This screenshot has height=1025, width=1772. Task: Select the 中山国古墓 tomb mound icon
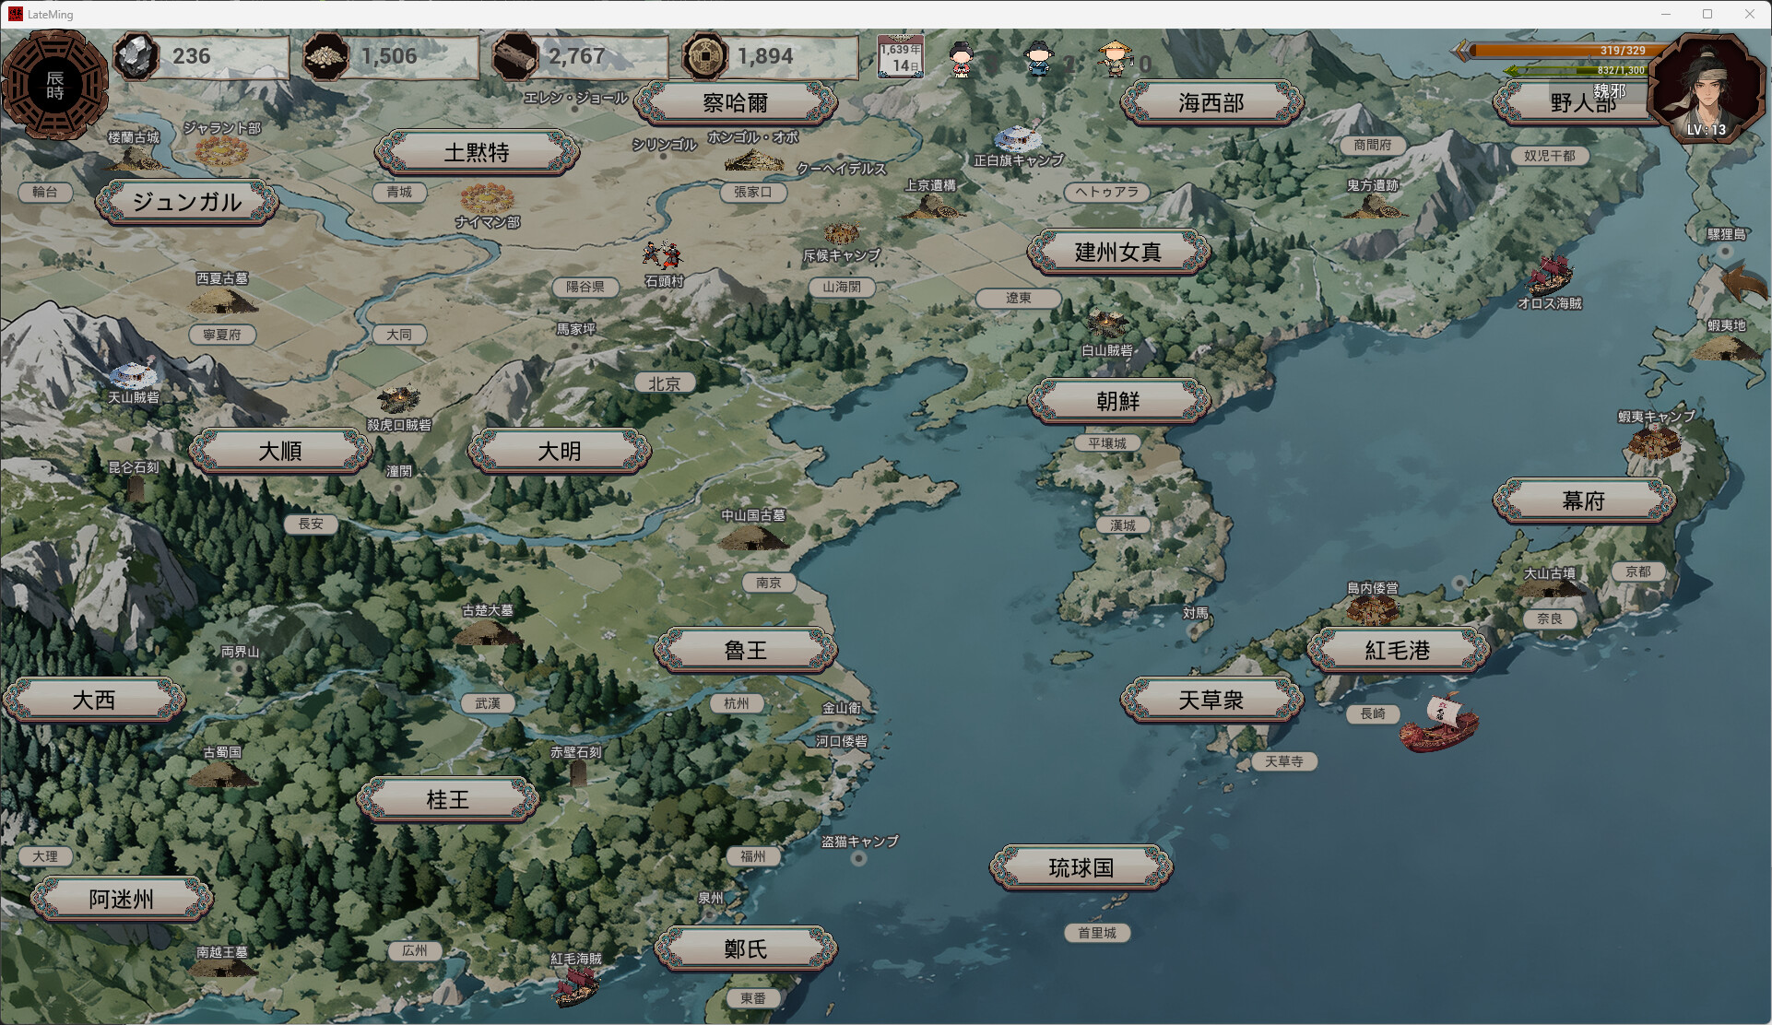click(x=753, y=536)
